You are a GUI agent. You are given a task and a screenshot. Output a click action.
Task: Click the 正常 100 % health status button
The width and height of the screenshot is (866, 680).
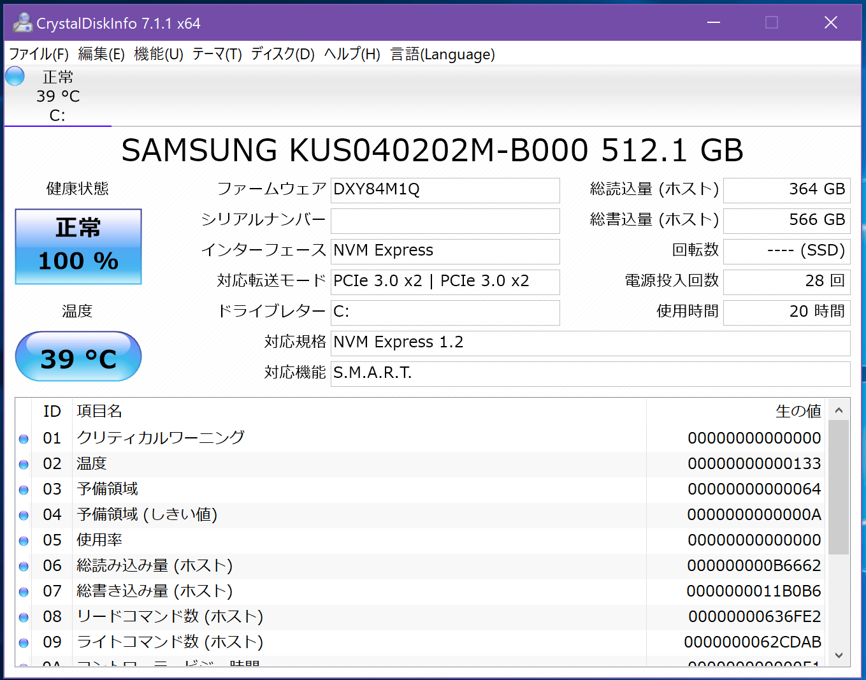point(78,247)
